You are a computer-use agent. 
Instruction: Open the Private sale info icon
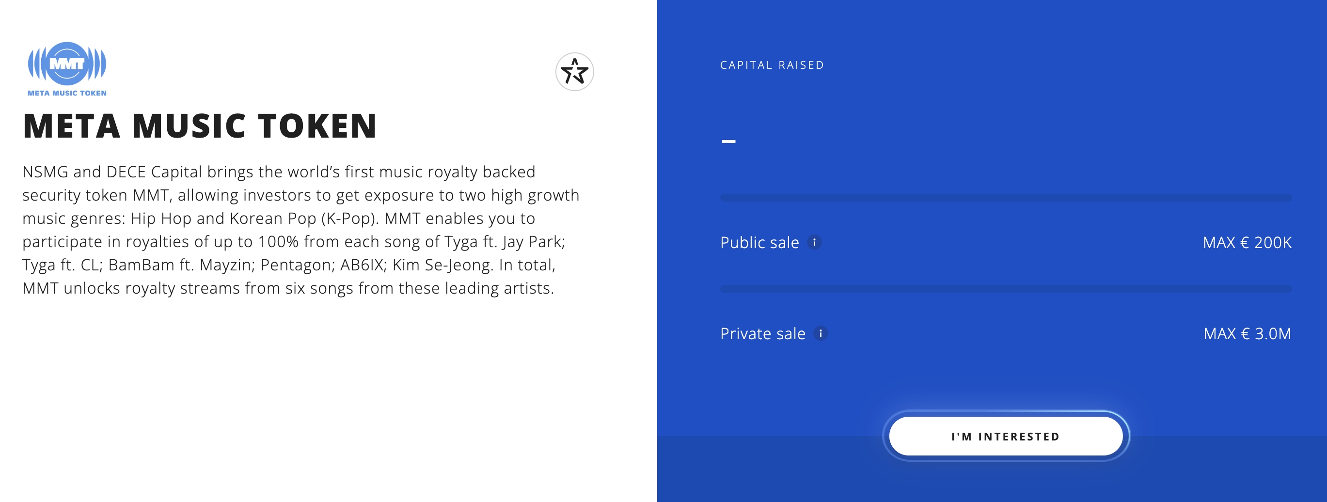[821, 333]
